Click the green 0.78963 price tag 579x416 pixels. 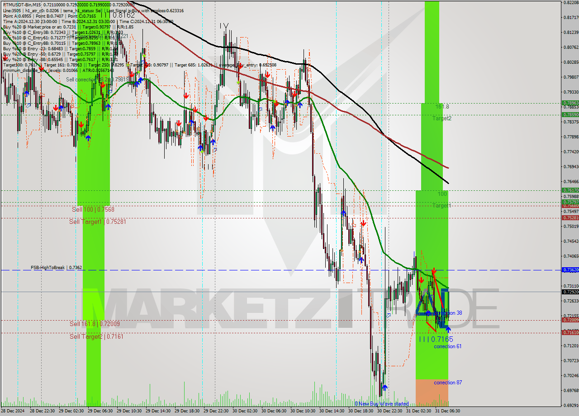(x=570, y=103)
